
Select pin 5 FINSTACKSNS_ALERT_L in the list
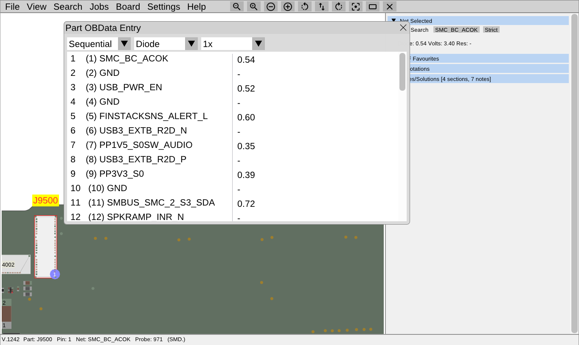pos(146,116)
